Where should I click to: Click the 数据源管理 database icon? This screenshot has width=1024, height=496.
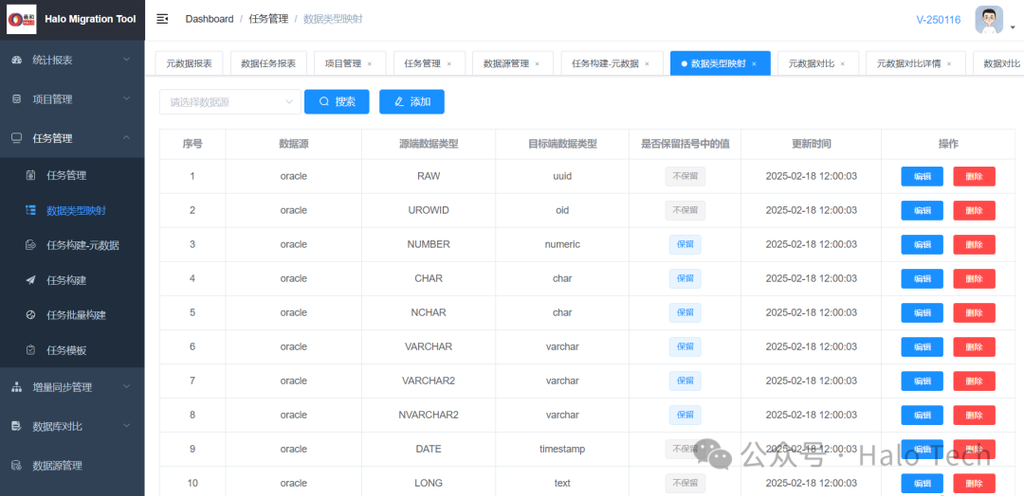[17, 466]
